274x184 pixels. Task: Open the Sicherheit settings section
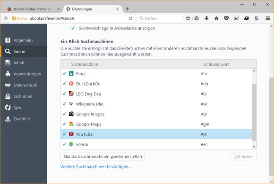[x=24, y=96]
